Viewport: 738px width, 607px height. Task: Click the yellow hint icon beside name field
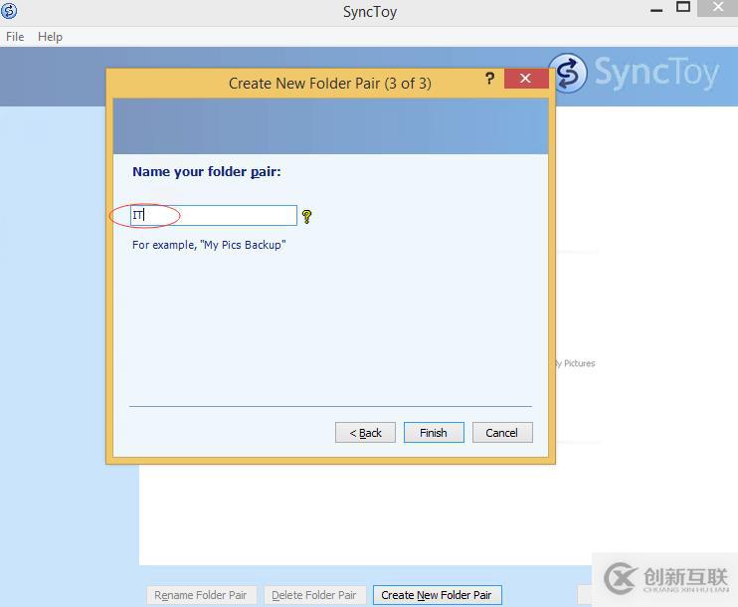[307, 217]
